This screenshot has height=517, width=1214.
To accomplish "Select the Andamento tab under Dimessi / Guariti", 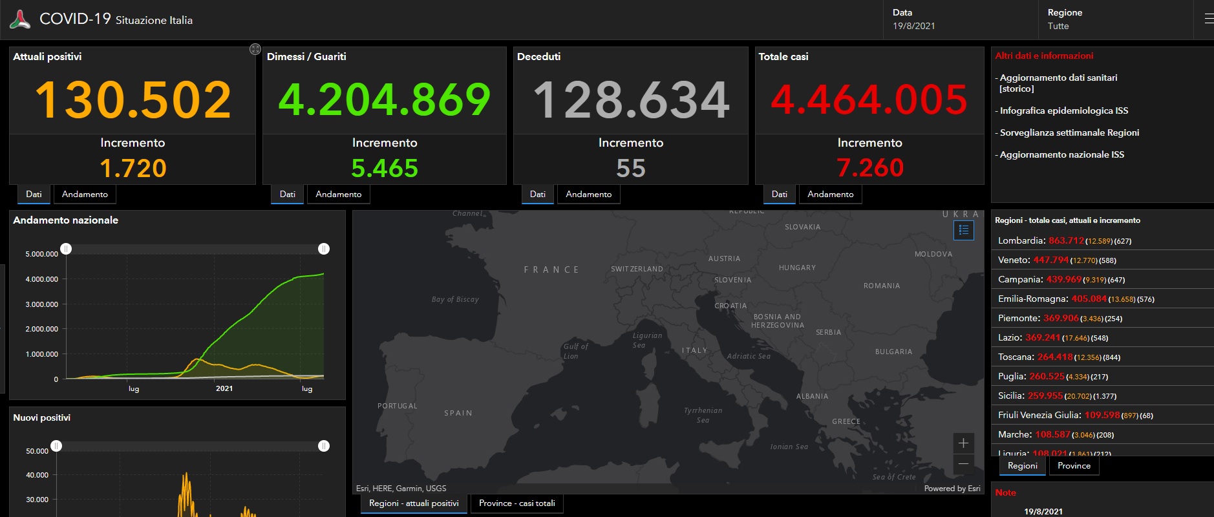I will point(338,195).
